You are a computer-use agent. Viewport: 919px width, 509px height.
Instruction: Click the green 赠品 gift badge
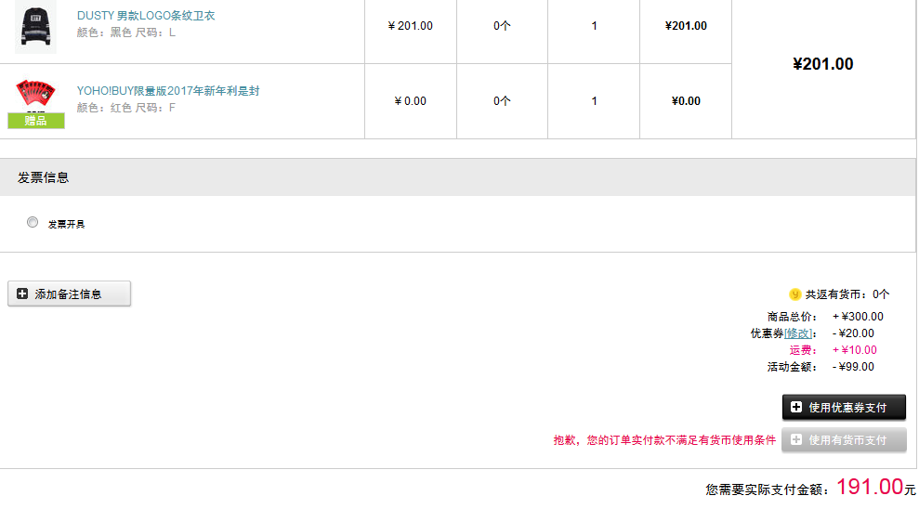pos(36,121)
